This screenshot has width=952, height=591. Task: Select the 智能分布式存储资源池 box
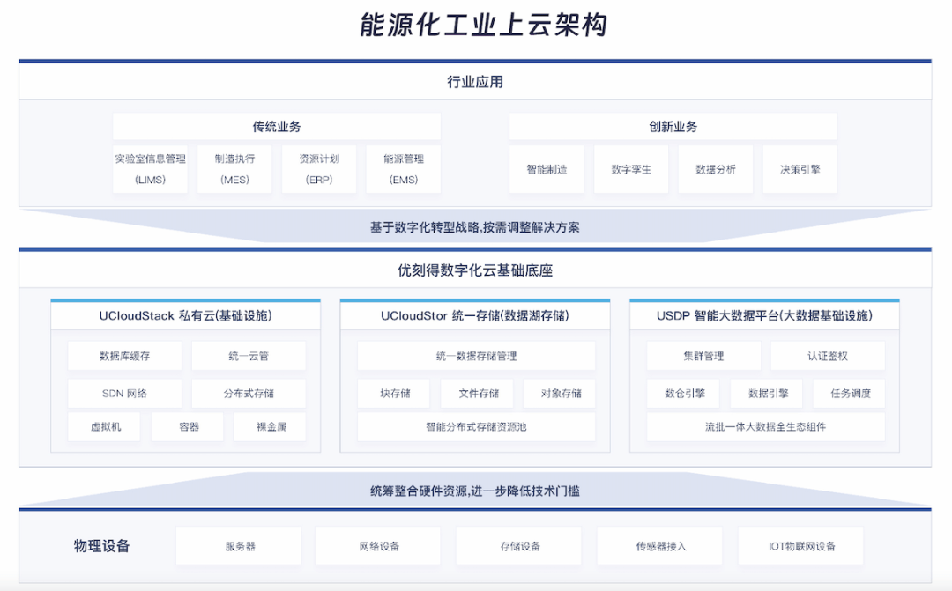476,426
